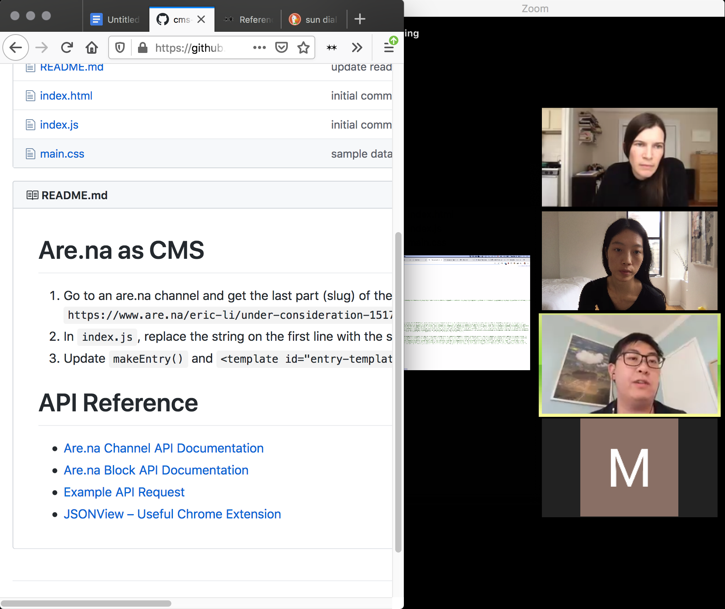Open the index.js file
Image resolution: width=725 pixels, height=609 pixels.
tap(59, 125)
